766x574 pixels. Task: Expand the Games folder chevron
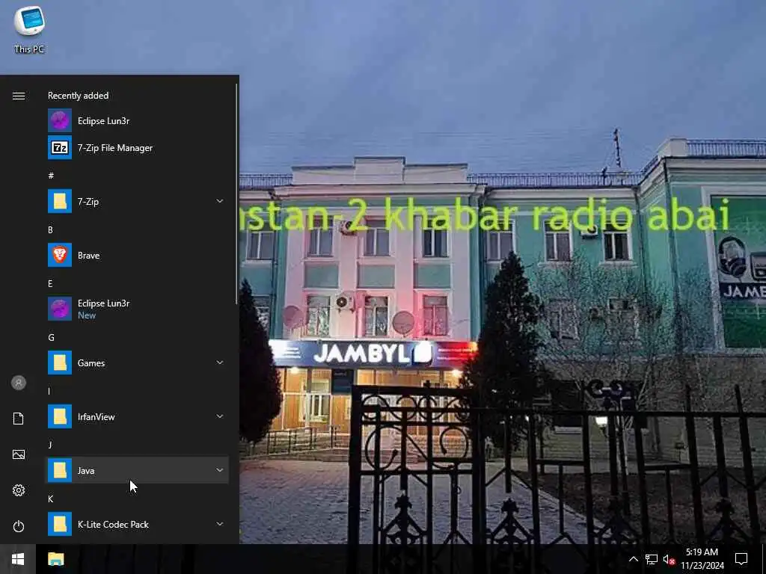[220, 362]
